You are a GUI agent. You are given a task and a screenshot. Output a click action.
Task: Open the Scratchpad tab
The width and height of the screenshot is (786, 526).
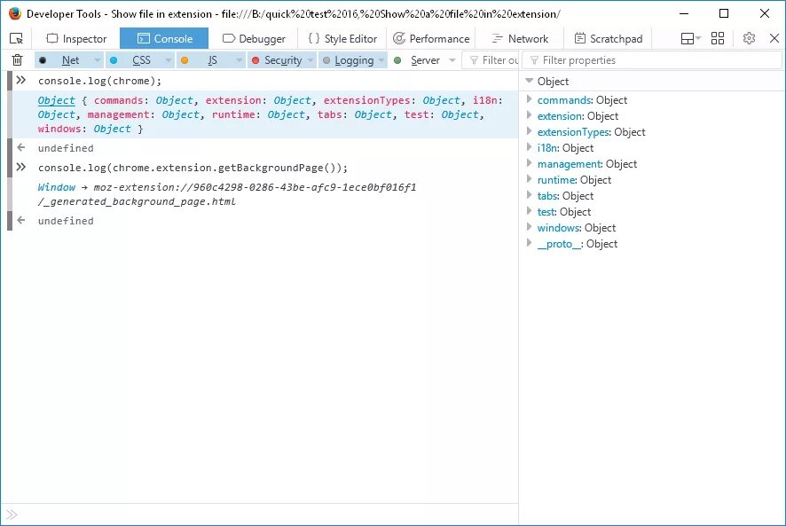[x=608, y=39]
